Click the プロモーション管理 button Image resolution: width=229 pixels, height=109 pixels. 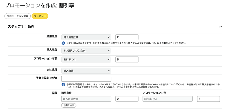(18, 16)
